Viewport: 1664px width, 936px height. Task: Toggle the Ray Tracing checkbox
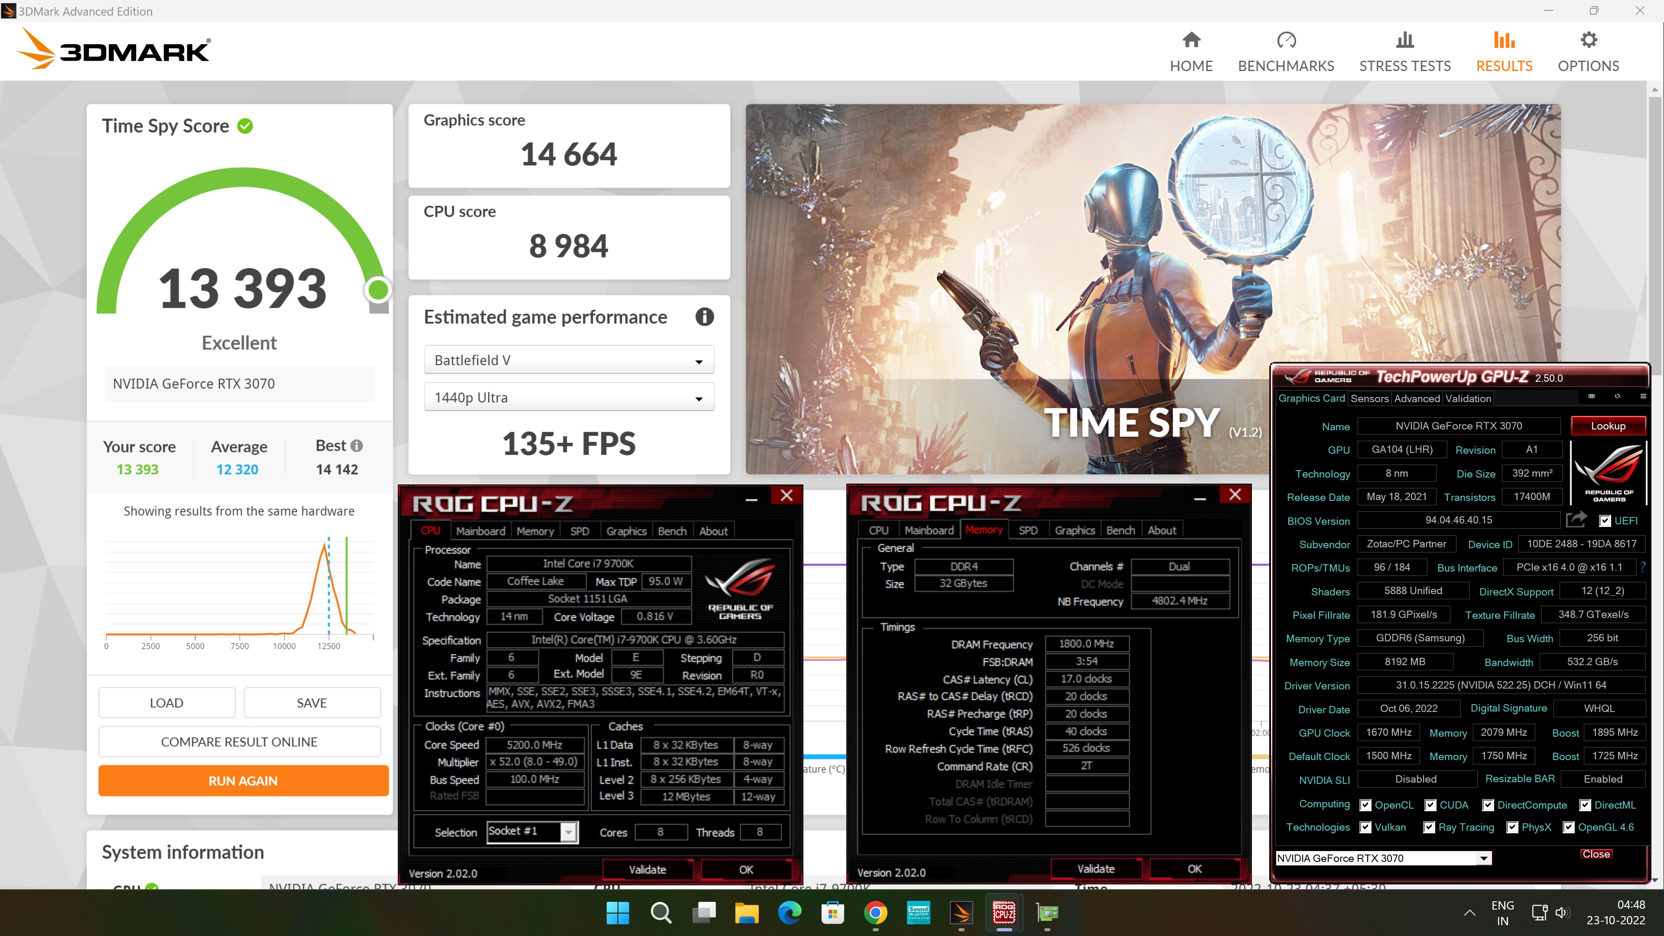pyautogui.click(x=1429, y=827)
